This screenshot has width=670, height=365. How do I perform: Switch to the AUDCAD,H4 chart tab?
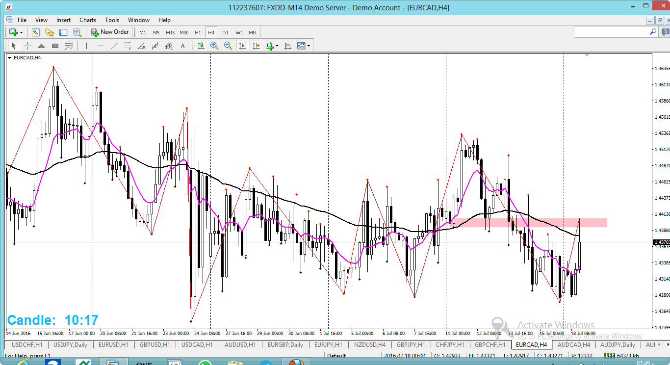tap(574, 345)
